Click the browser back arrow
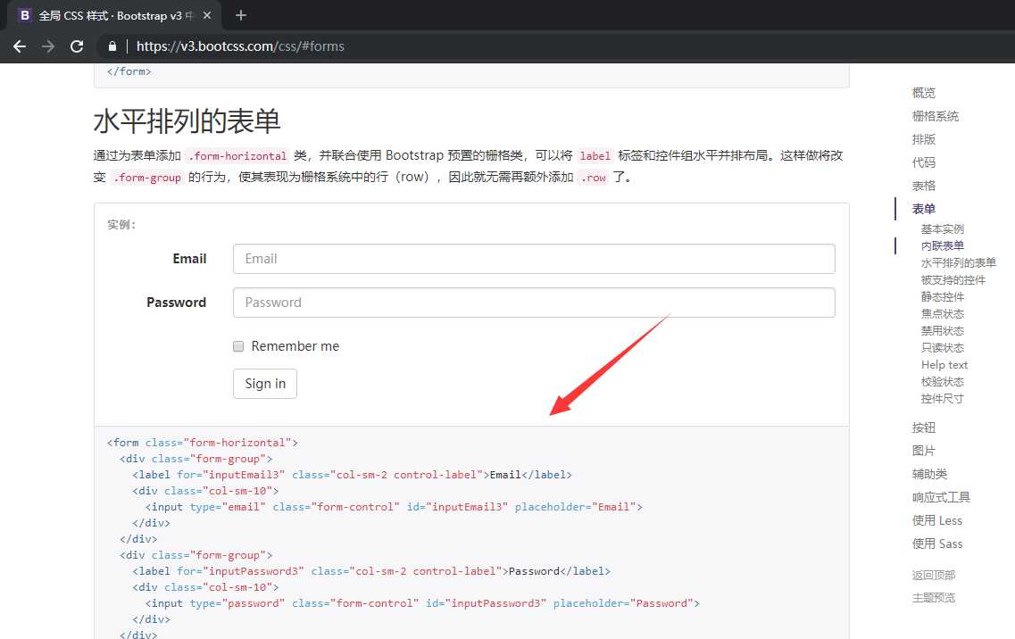Viewport: 1015px width, 639px height. click(x=20, y=46)
